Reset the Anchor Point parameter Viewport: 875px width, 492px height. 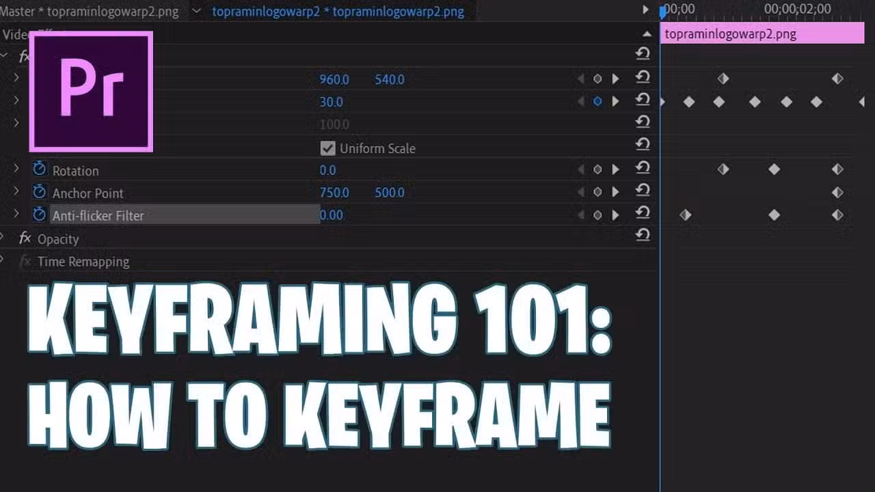click(x=642, y=190)
